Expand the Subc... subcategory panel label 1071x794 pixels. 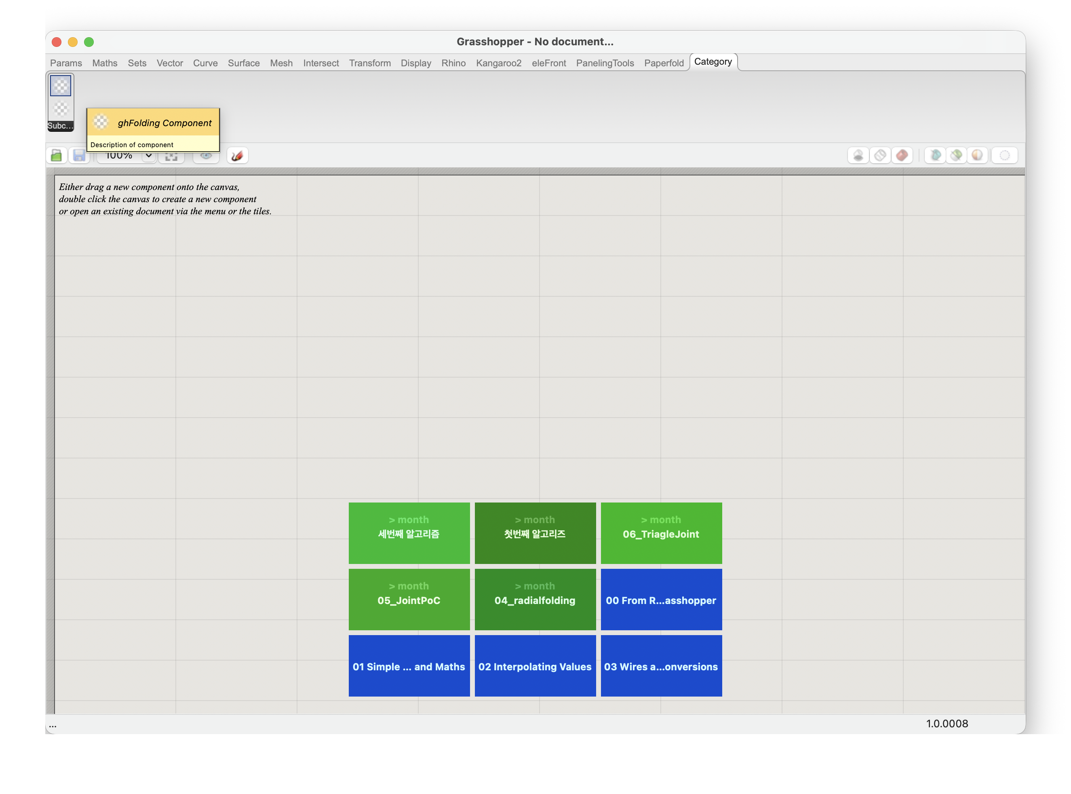pyautogui.click(x=61, y=126)
